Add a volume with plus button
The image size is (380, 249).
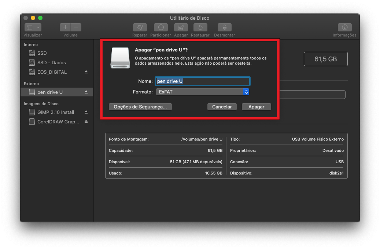pos(65,27)
